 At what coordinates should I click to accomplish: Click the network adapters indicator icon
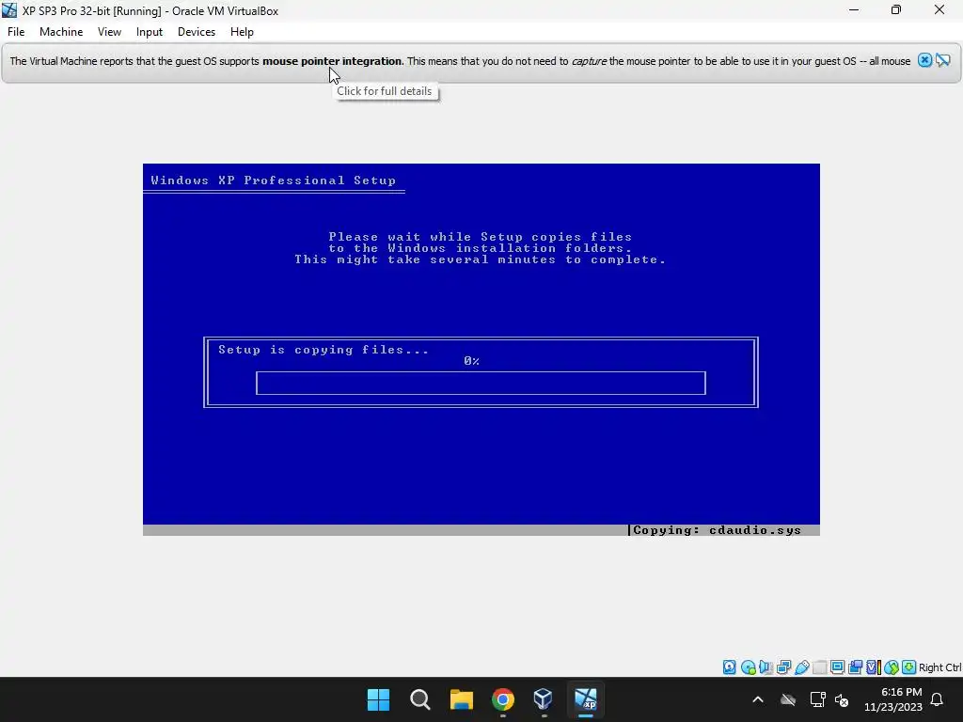(x=783, y=667)
